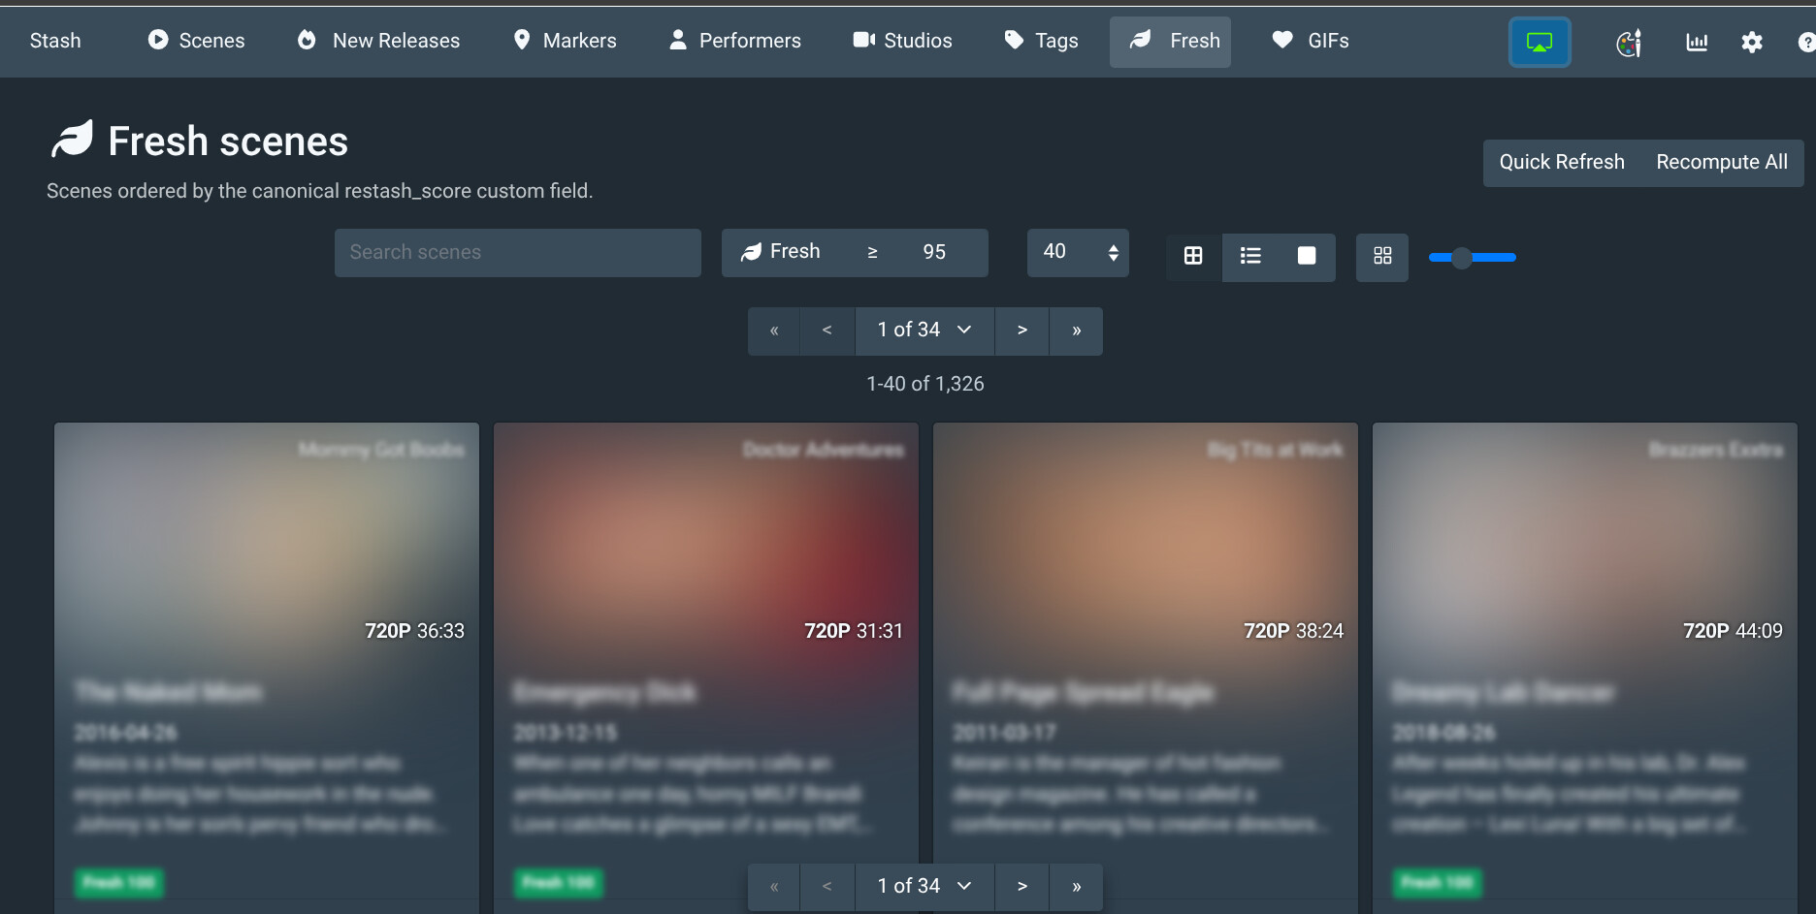Open the 40 per-page dropdown

pos(1078,253)
